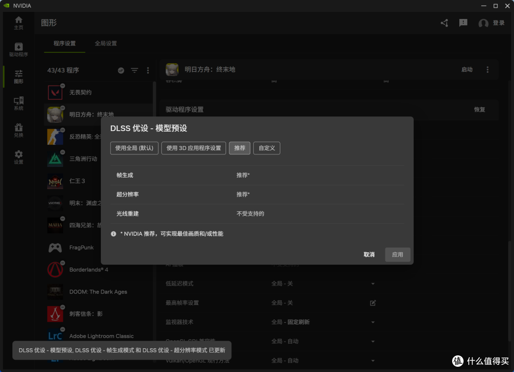Select the 无畏契约 game icon
The height and width of the screenshot is (372, 514).
coord(55,92)
